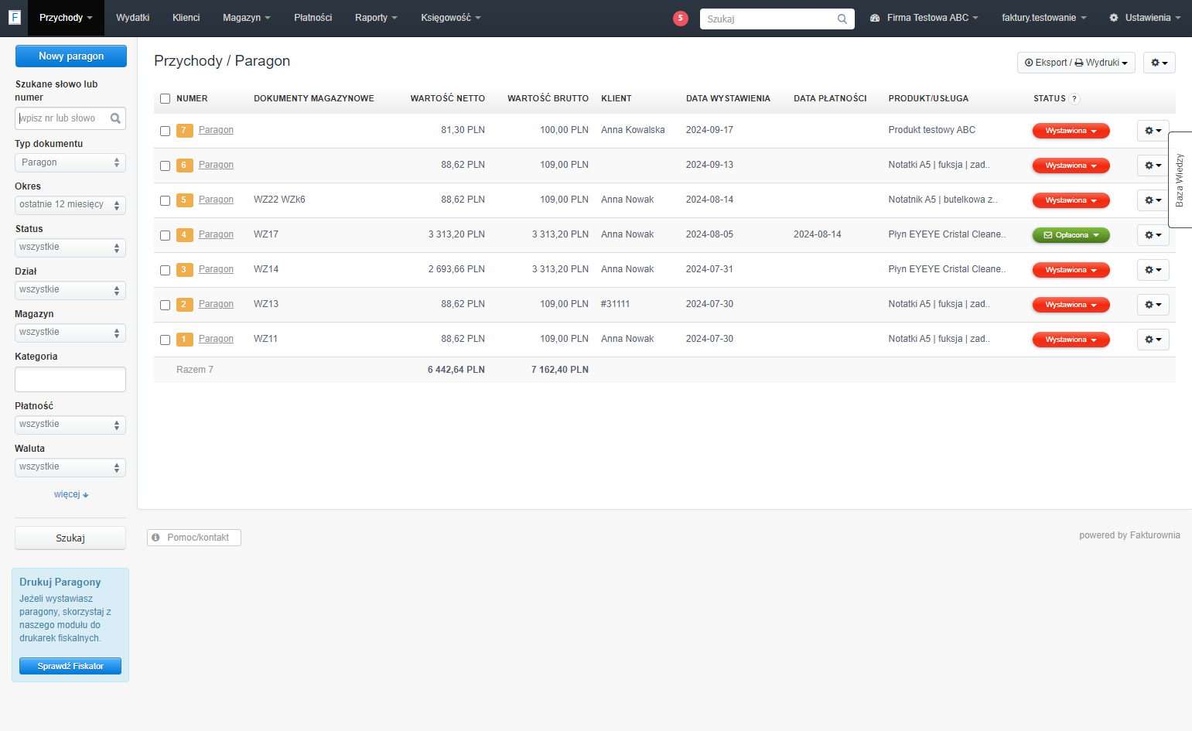Click the magnifier icon in top search bar
Image resolution: width=1192 pixels, height=731 pixels.
pyautogui.click(x=842, y=19)
